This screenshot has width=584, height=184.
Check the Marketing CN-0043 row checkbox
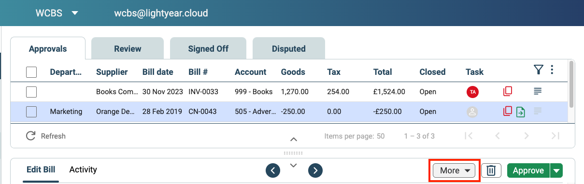[31, 112]
